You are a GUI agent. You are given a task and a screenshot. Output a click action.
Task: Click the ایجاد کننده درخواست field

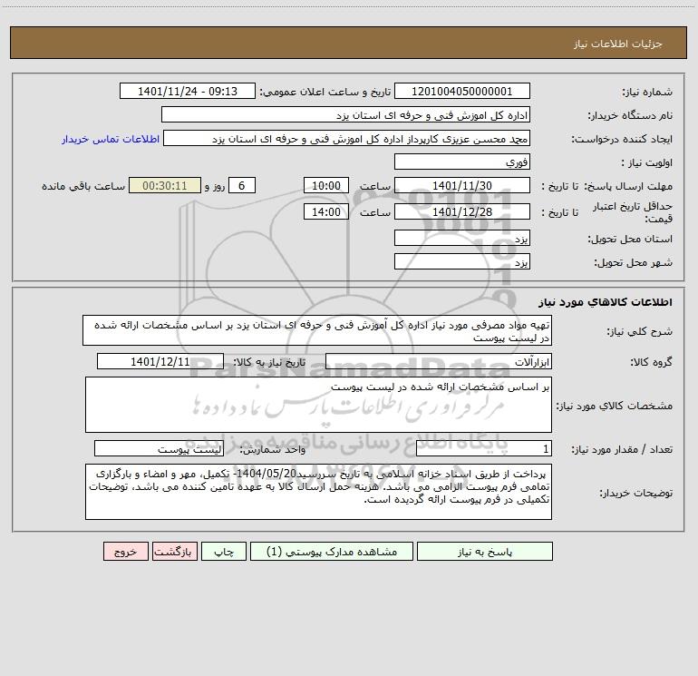[347, 139]
